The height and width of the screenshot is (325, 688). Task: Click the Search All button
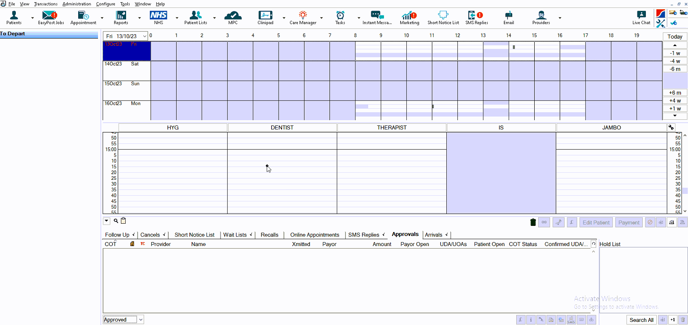tap(641, 320)
